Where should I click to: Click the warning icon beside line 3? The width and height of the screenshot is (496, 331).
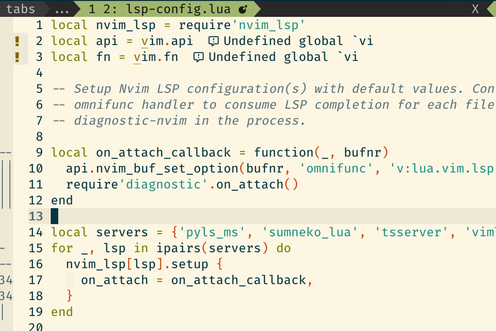click(17, 57)
